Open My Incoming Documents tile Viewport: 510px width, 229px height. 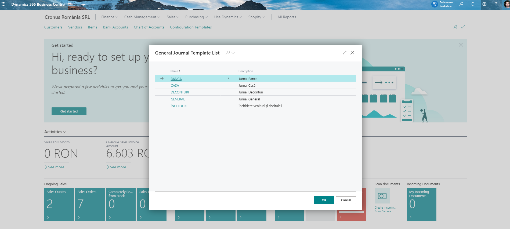[422, 205]
